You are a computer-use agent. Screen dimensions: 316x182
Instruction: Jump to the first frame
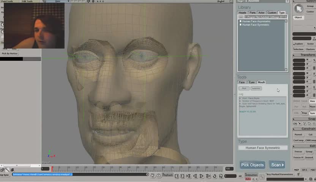(188, 176)
